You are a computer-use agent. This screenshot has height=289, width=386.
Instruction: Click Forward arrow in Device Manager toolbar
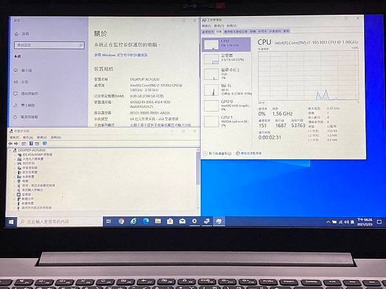click(16, 143)
